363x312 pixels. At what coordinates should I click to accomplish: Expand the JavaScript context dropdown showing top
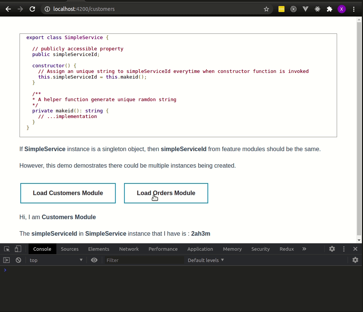pyautogui.click(x=56, y=260)
